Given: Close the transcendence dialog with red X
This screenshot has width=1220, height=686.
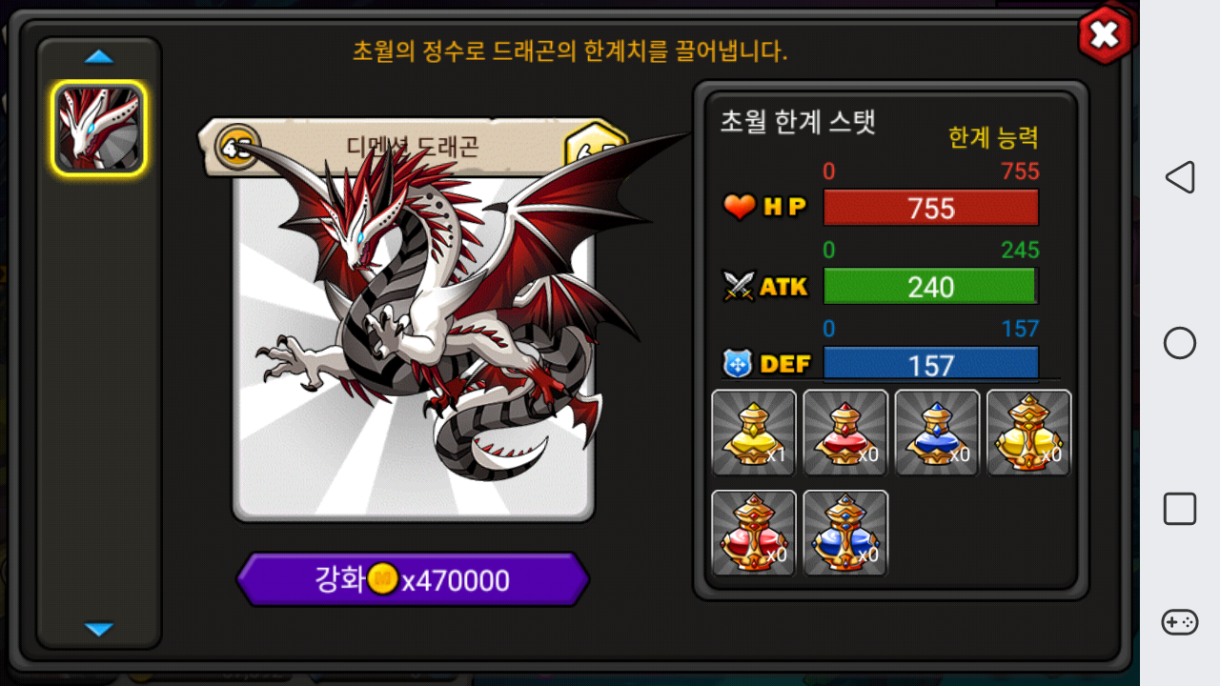Looking at the screenshot, I should (1105, 35).
